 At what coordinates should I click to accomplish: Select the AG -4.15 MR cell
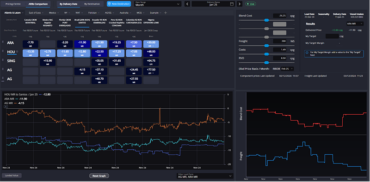point(82,71)
